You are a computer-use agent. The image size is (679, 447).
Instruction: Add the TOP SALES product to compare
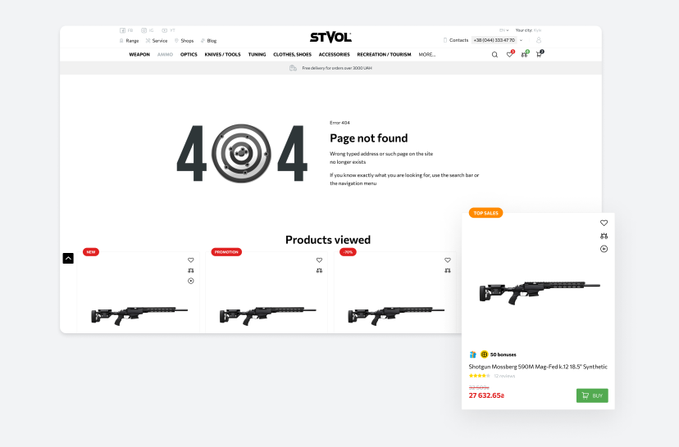click(x=604, y=236)
